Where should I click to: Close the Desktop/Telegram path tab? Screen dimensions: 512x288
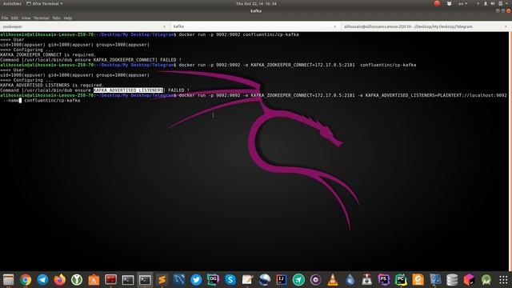tap(506, 26)
